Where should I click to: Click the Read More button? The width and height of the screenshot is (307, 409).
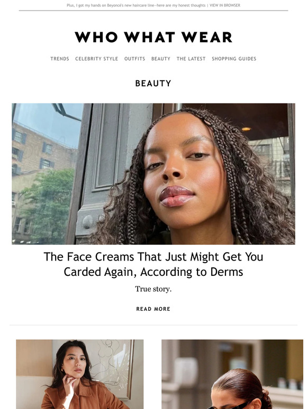[153, 309]
